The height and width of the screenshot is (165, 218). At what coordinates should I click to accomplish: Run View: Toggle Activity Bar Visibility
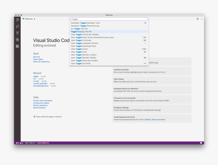(109, 35)
